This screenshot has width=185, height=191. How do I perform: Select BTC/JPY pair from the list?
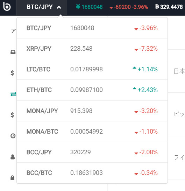click(92, 28)
